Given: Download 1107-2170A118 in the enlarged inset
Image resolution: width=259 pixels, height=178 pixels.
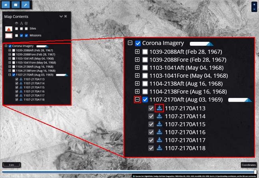Looking at the screenshot, I should point(159,148).
